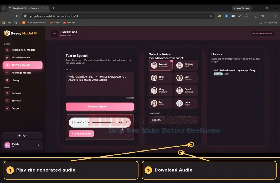Click the EveryModel AI logo
280x183 pixels.
21,33
